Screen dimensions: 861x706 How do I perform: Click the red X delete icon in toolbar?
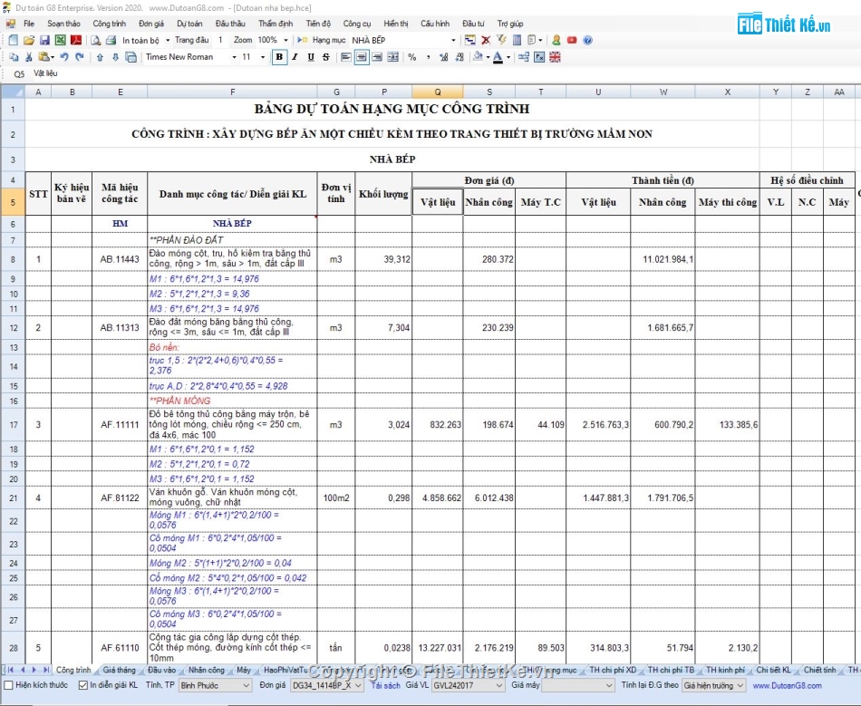(486, 40)
